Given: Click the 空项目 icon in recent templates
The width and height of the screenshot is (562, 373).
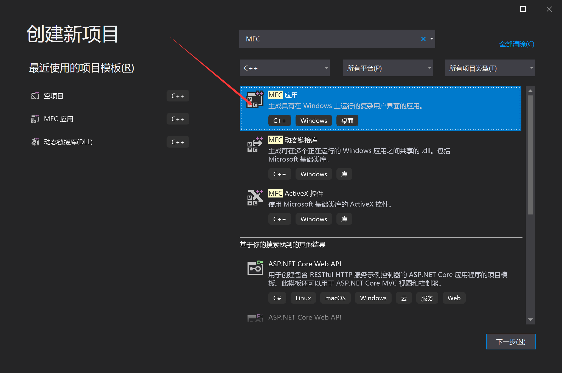Looking at the screenshot, I should (x=35, y=95).
